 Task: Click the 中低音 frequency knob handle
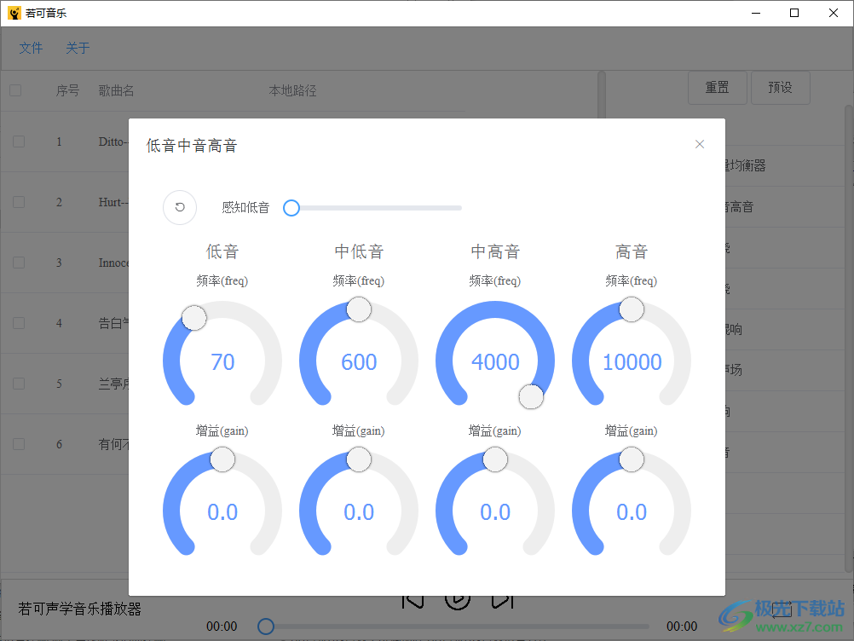pos(359,309)
